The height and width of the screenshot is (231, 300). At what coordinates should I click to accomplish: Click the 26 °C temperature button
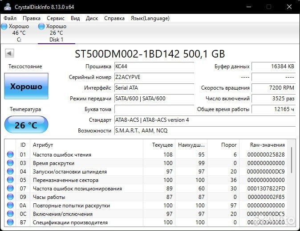pyautogui.click(x=26, y=125)
